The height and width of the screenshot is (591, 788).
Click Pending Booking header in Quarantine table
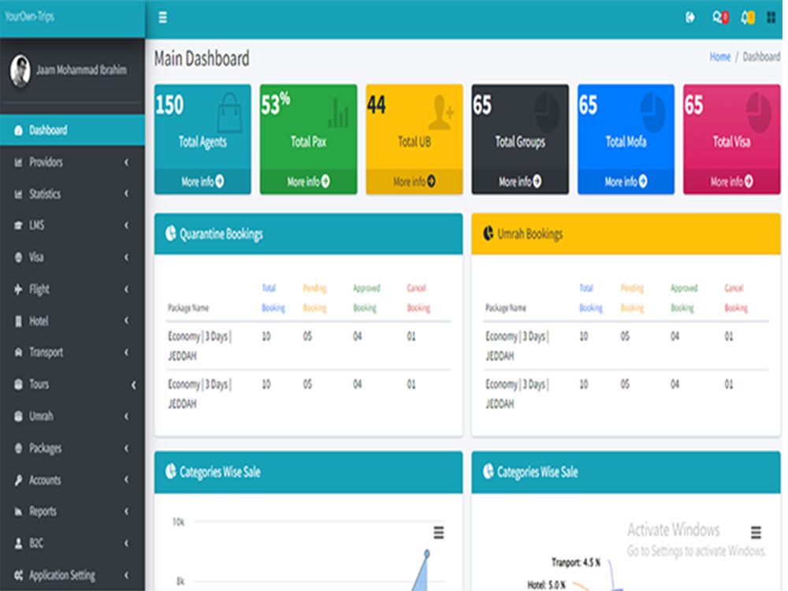pos(314,298)
